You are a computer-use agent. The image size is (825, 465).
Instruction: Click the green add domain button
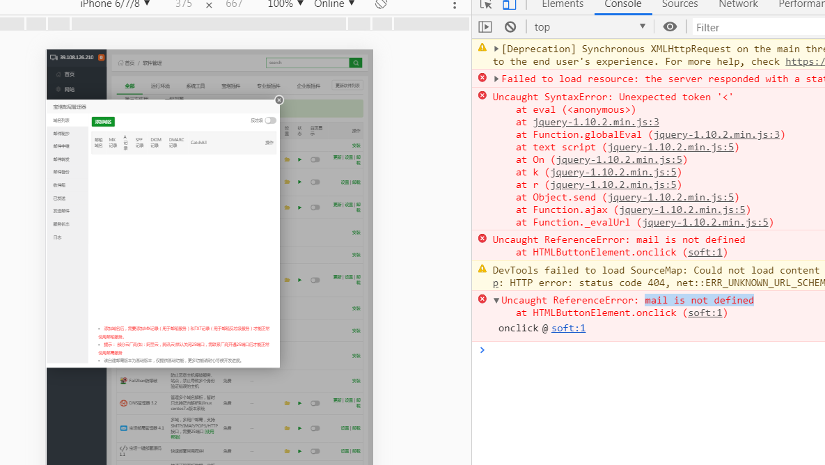[103, 122]
